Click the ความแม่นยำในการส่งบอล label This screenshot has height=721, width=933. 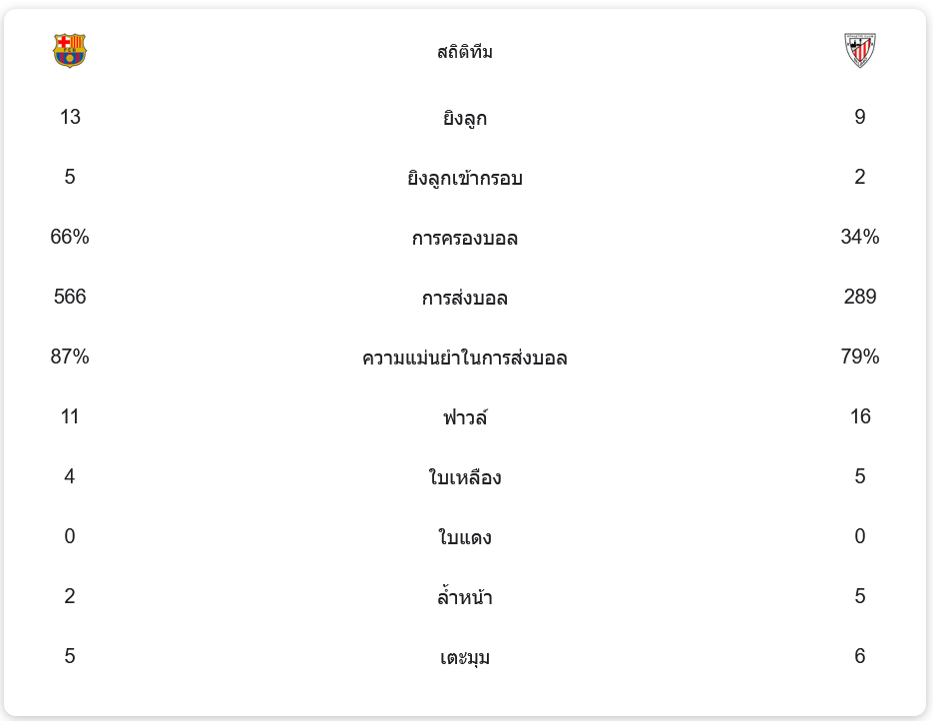pyautogui.click(x=465, y=359)
